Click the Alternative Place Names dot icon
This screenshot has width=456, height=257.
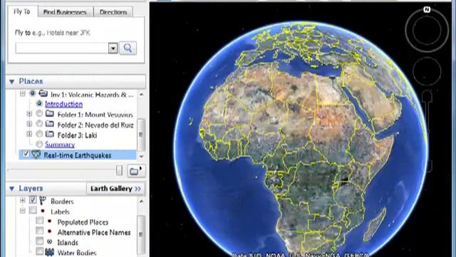(49, 231)
